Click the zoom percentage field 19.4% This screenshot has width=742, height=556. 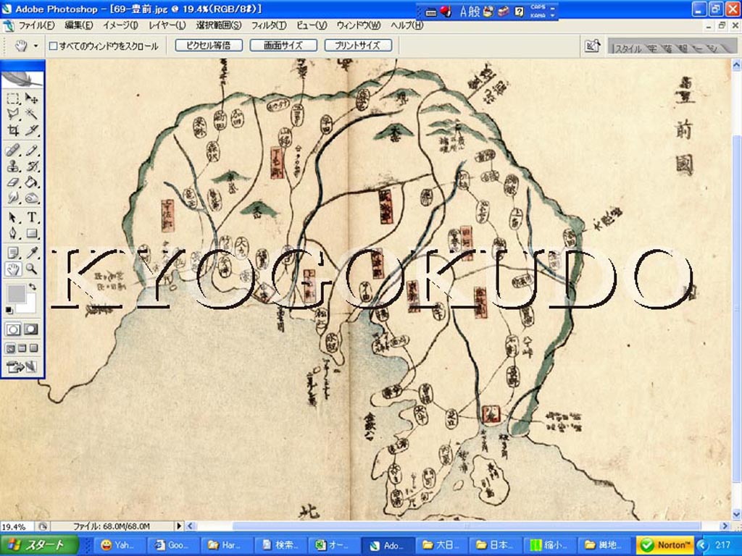(x=17, y=526)
